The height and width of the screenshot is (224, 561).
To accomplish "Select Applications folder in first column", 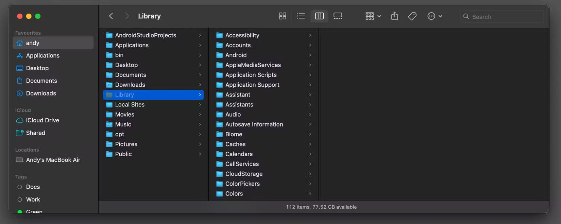I will 153,45.
